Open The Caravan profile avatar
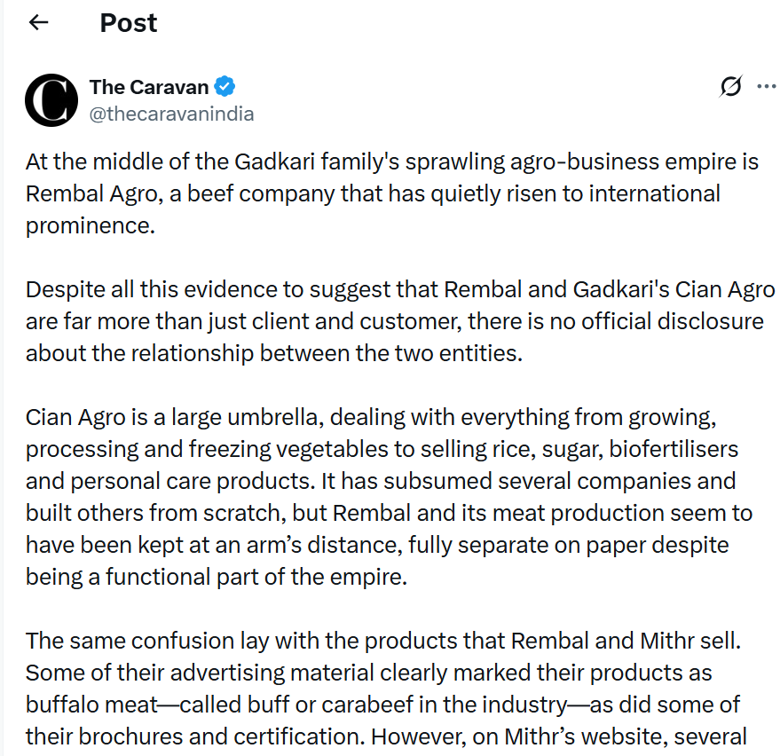 (x=51, y=100)
